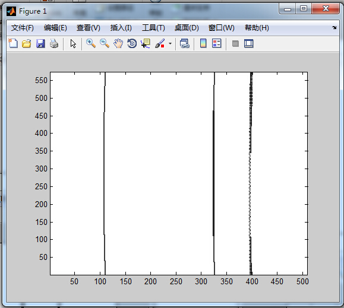The image size is (344, 308).
Task: Activate the Zoom Out magnifier tool
Action: click(x=105, y=43)
